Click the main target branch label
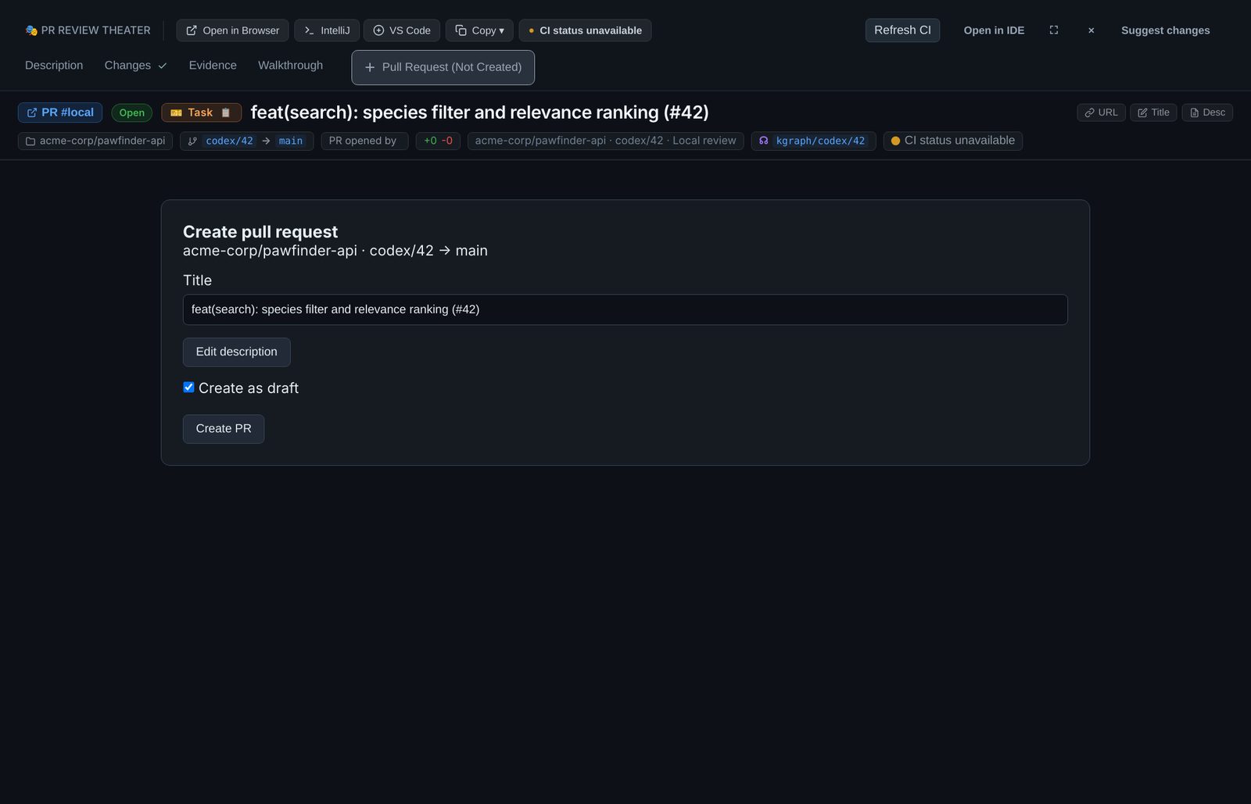 click(290, 141)
